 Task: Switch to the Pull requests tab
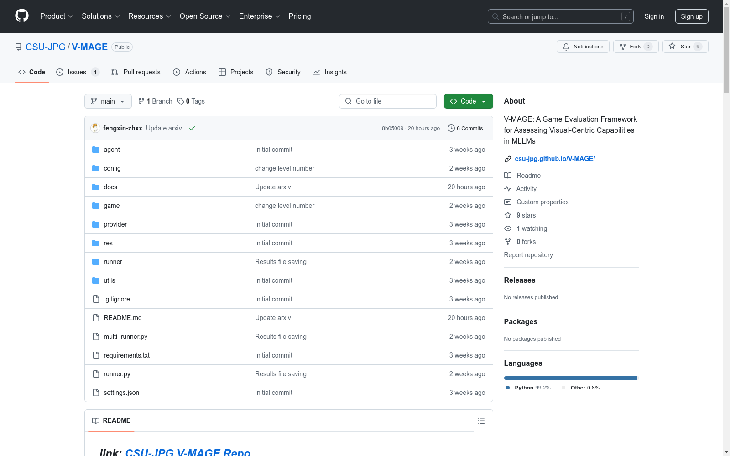[136, 72]
